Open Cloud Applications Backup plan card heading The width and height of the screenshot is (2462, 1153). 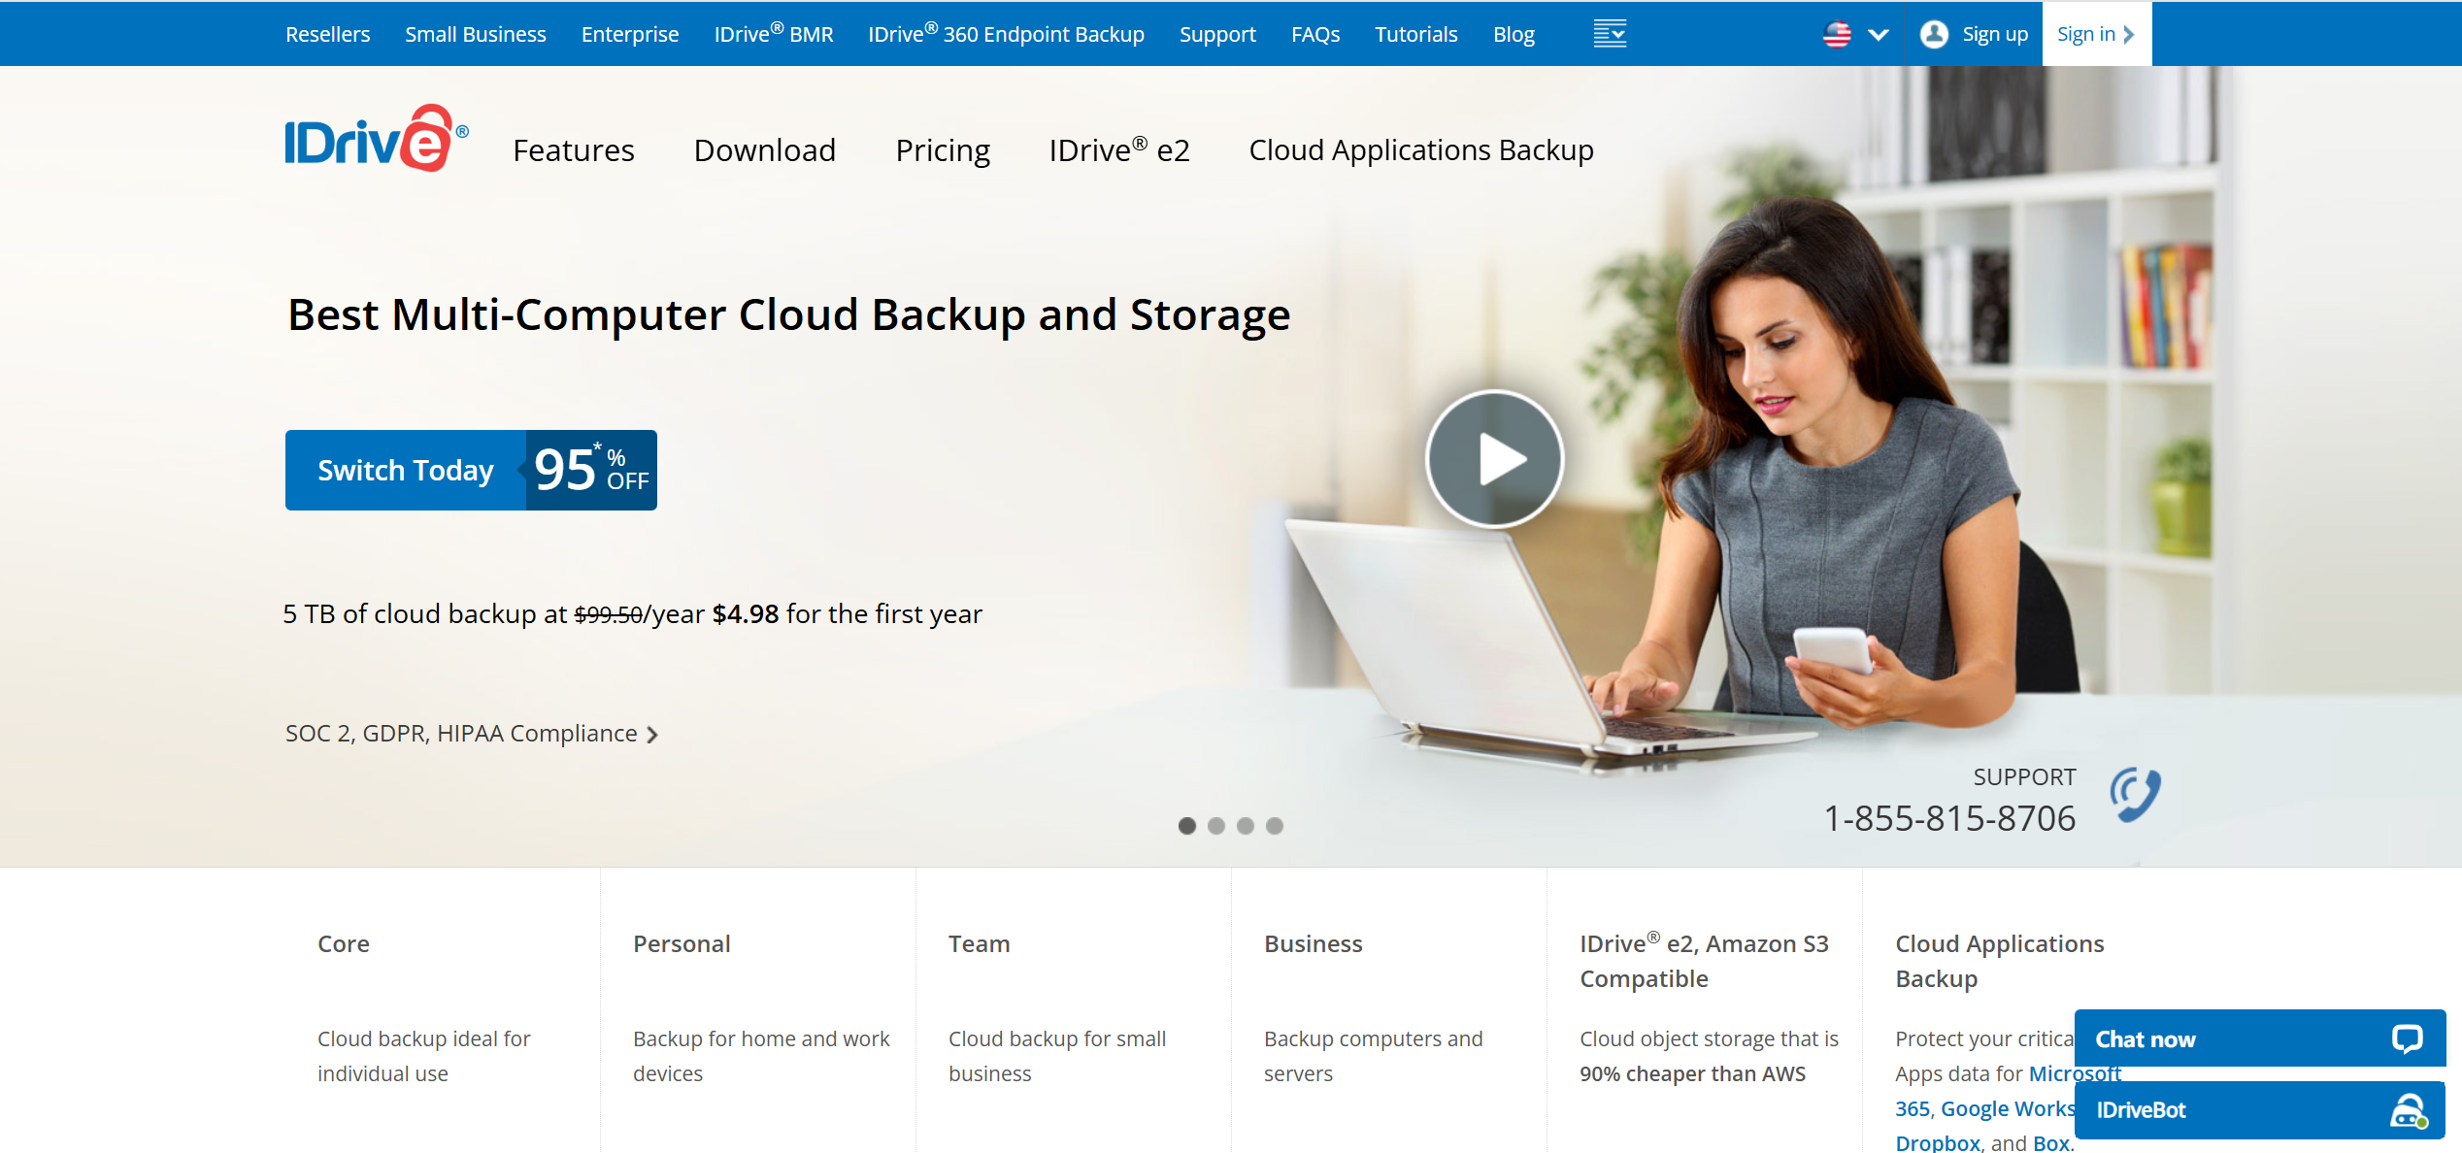coord(2000,961)
